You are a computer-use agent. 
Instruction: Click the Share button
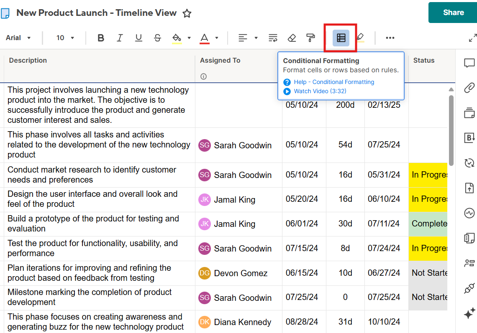(453, 13)
